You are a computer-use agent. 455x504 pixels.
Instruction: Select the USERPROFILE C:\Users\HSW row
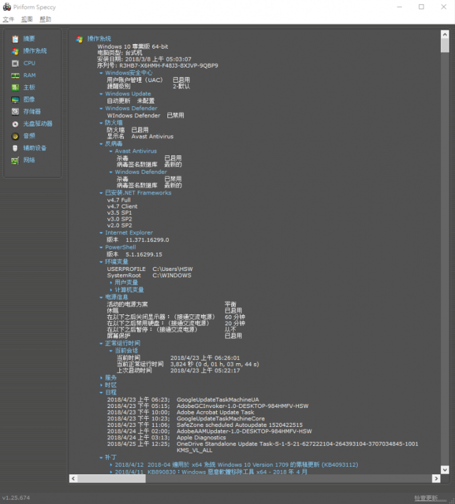point(150,269)
